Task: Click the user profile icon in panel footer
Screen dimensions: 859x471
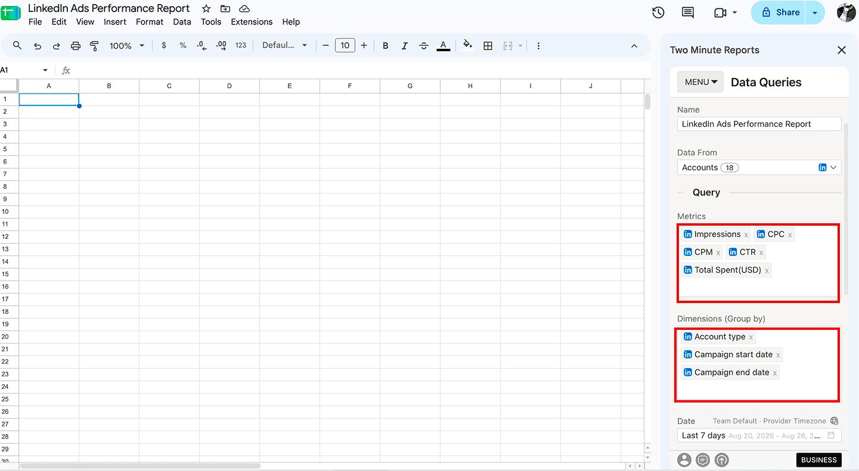Action: [684, 460]
